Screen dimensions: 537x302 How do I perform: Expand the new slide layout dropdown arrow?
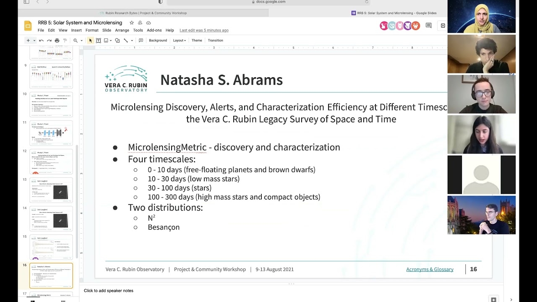coord(34,41)
